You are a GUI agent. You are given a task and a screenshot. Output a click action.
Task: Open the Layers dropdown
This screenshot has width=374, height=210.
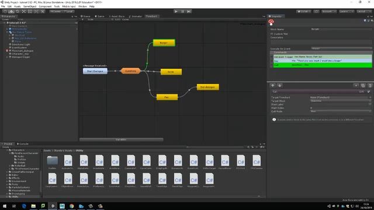(346, 12)
